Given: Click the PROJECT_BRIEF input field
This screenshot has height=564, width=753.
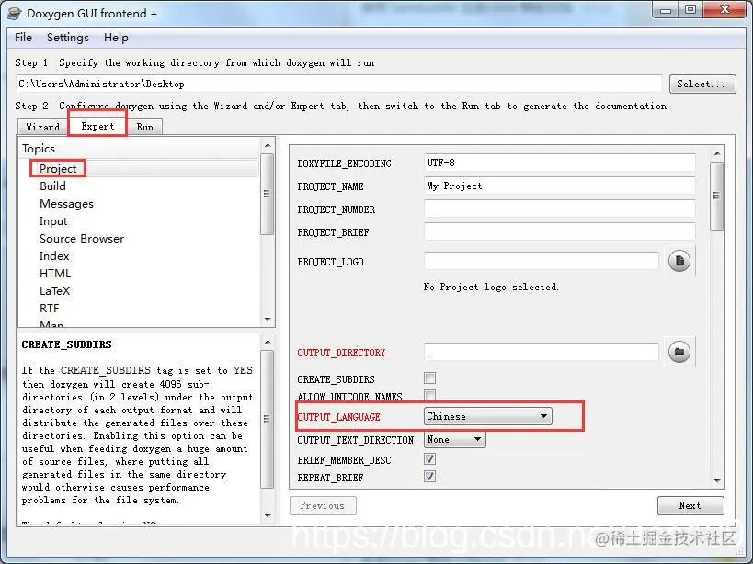Looking at the screenshot, I should tap(560, 231).
